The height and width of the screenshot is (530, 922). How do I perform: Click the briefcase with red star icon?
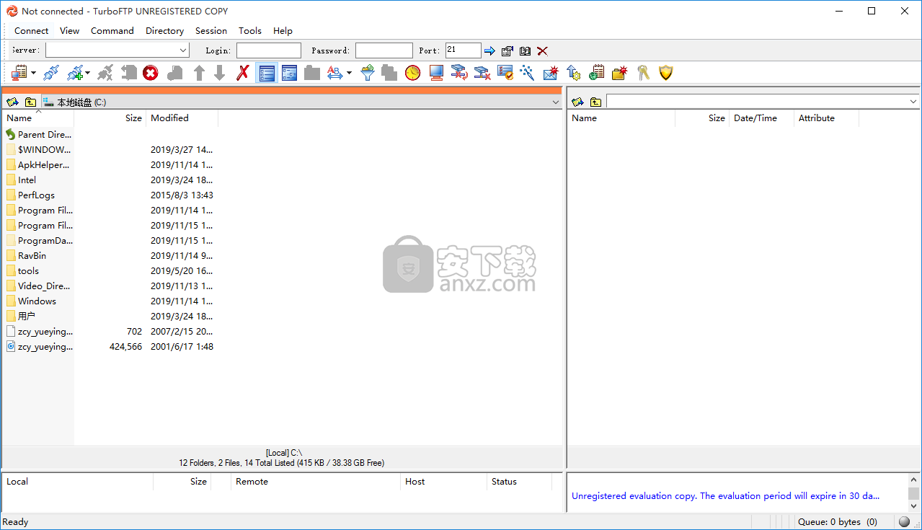(620, 73)
